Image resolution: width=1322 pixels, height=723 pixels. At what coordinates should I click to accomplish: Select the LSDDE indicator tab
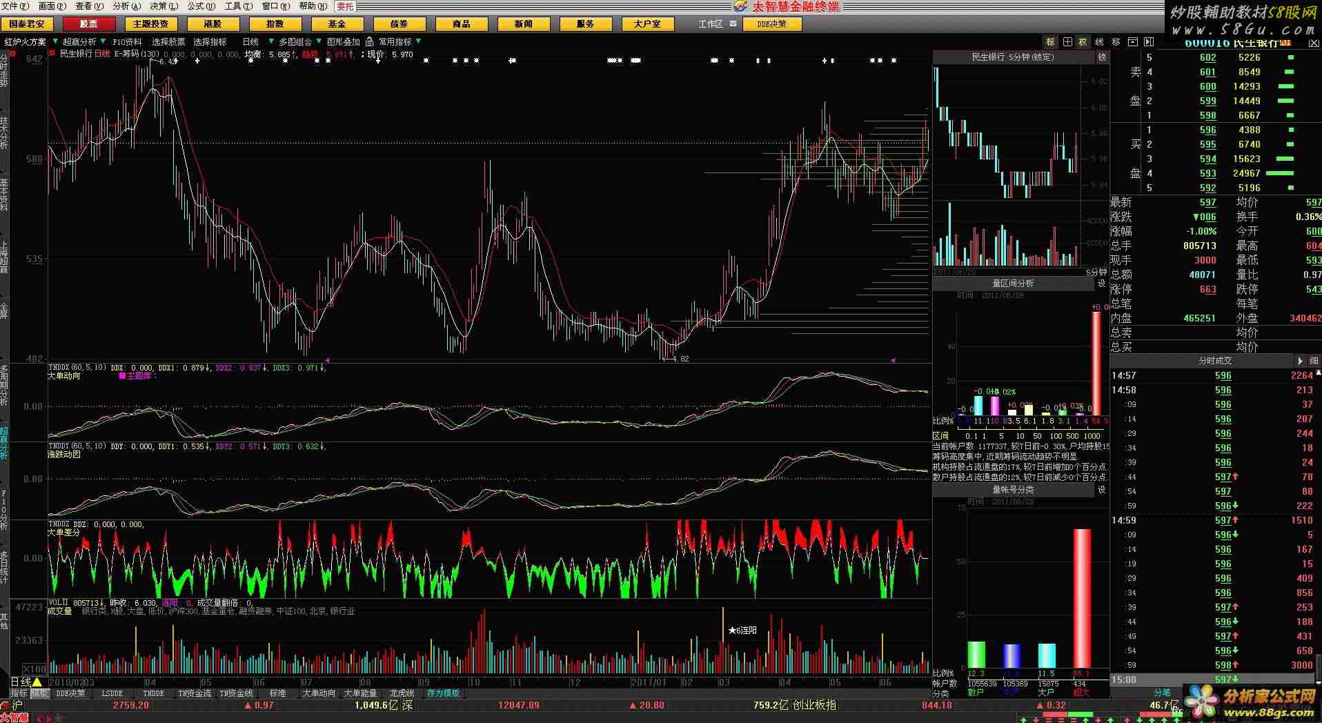(112, 693)
